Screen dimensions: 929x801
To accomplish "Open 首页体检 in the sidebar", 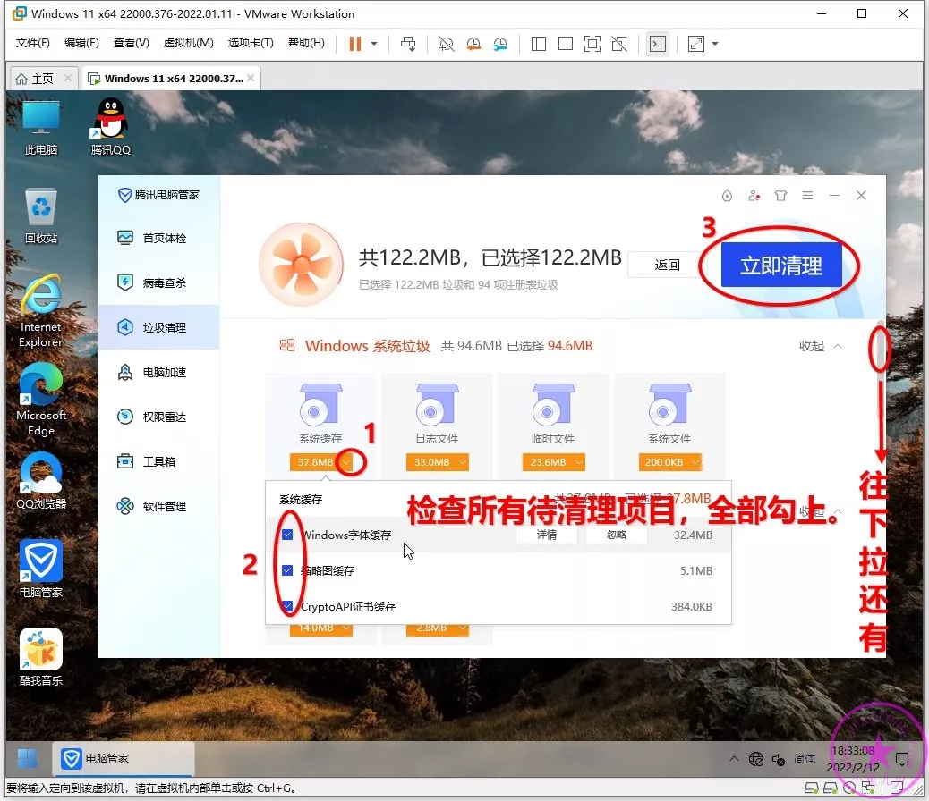I will 164,239.
